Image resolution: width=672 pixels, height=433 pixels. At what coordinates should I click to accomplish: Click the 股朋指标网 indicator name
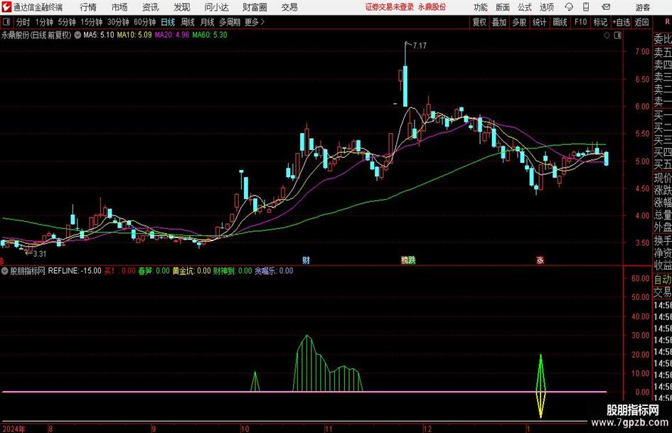click(x=28, y=271)
